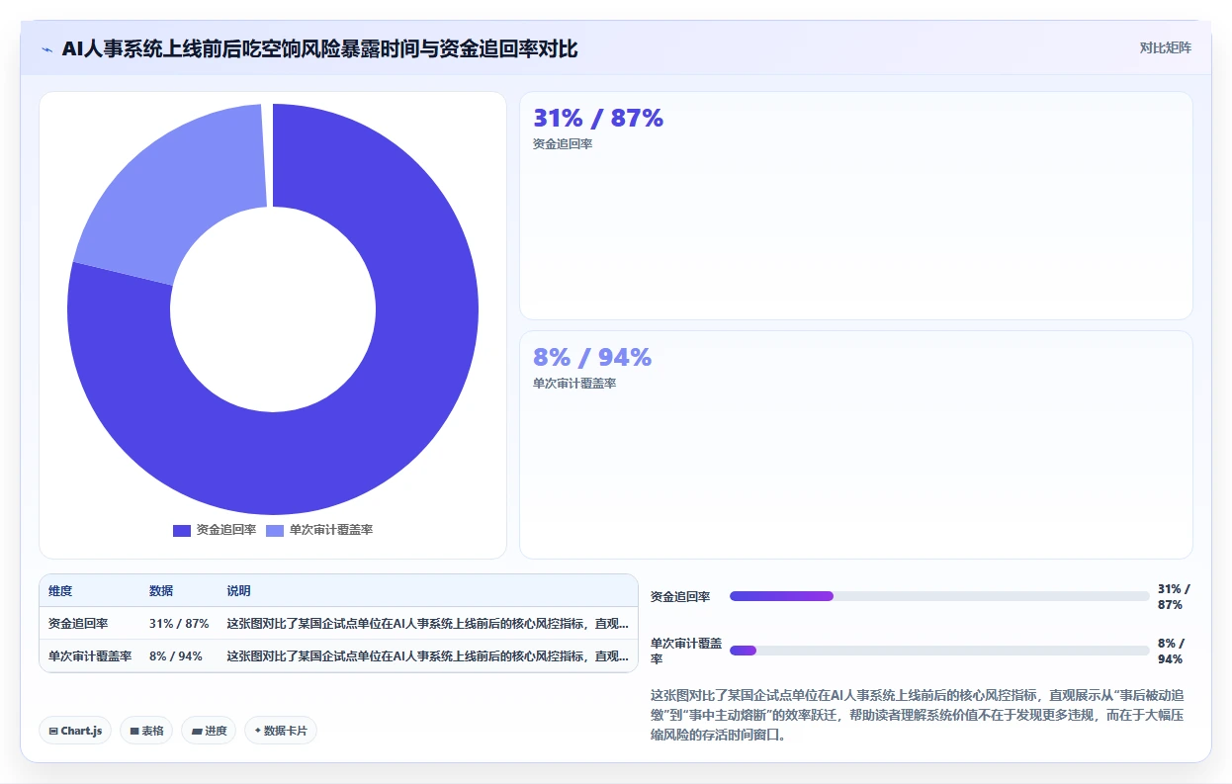Click the 数据卡片 tag chip
This screenshot has width=1232, height=784.
[x=281, y=731]
